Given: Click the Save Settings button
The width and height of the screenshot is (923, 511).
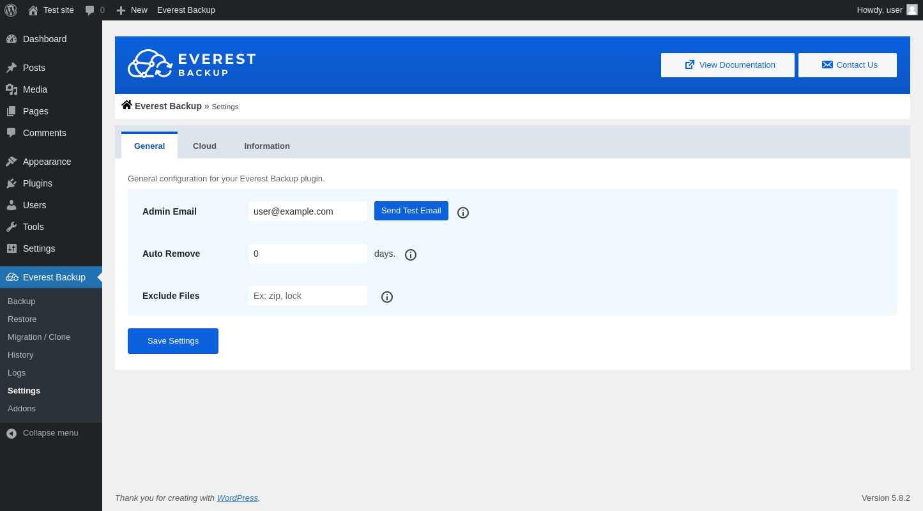Looking at the screenshot, I should tap(173, 341).
